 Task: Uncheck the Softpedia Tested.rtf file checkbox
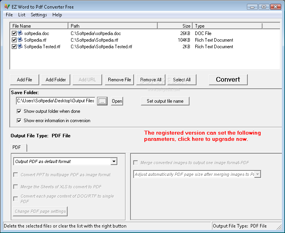pyautogui.click(x=14, y=46)
